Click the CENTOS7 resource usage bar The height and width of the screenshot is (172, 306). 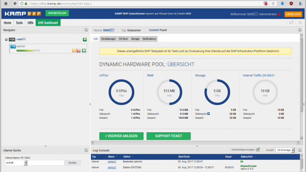(28, 51)
